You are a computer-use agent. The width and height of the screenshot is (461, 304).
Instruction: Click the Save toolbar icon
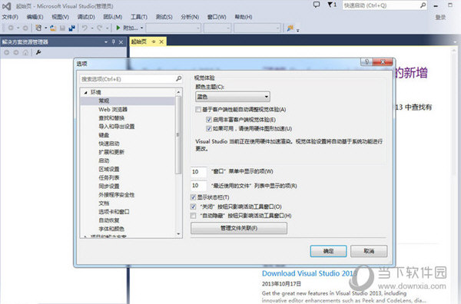(x=62, y=28)
